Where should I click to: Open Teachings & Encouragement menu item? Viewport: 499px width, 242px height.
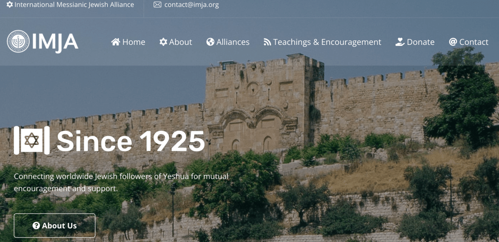click(x=322, y=41)
